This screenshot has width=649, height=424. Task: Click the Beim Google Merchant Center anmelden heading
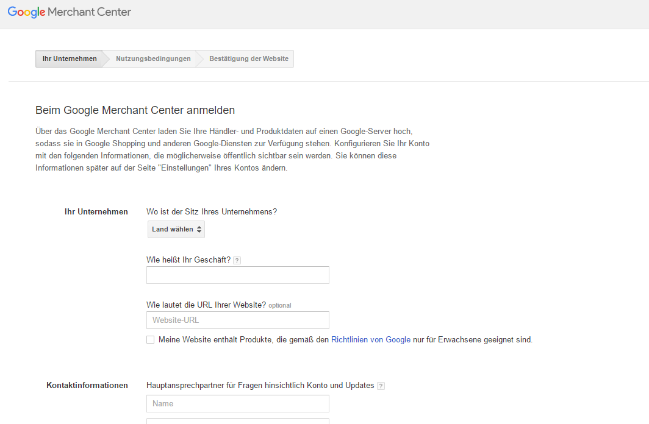135,110
